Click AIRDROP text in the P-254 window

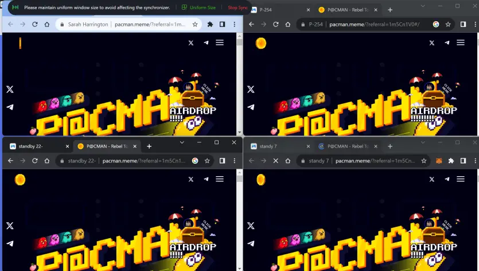point(434,110)
